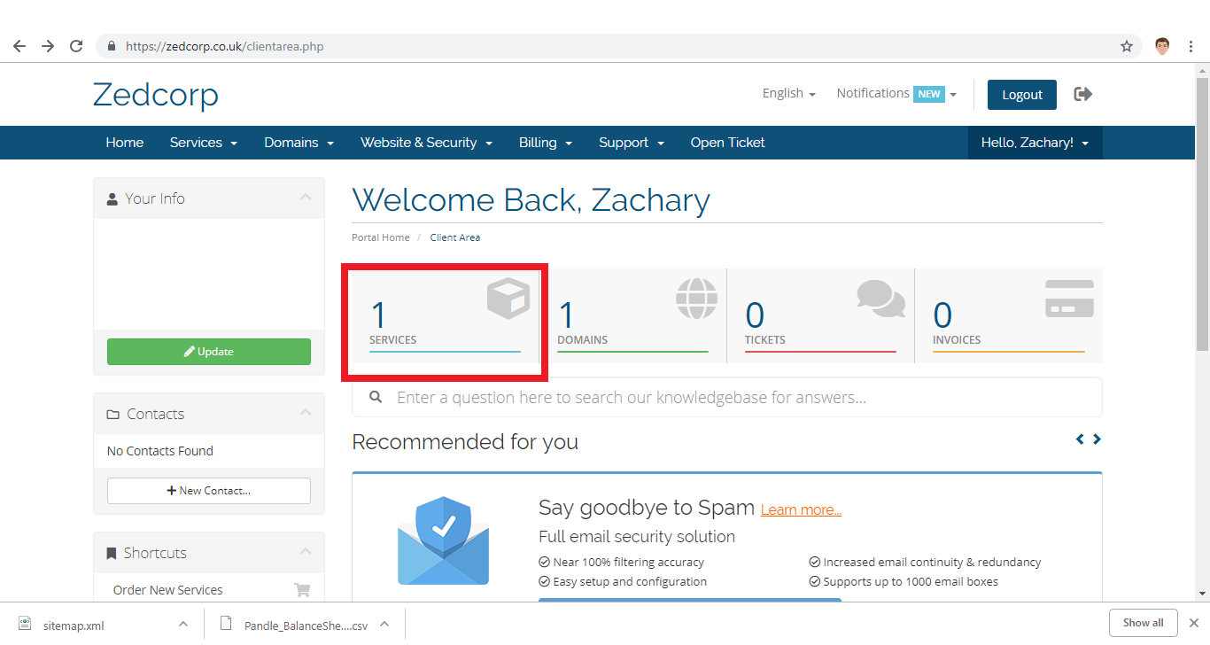The width and height of the screenshot is (1210, 645).
Task: Expand the Billing menu
Action: [x=546, y=143]
